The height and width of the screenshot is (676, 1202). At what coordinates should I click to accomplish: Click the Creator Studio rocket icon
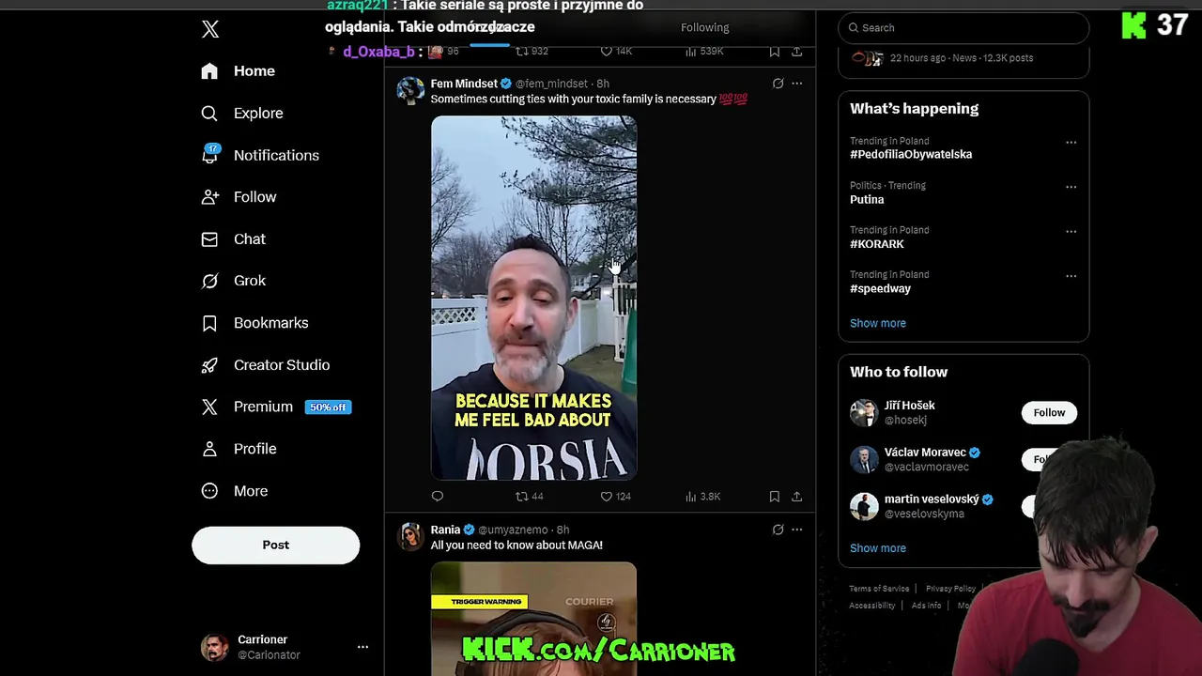[x=209, y=365]
